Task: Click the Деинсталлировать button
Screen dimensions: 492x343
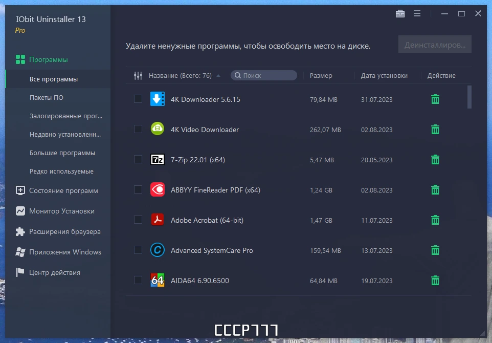Action: 435,45
